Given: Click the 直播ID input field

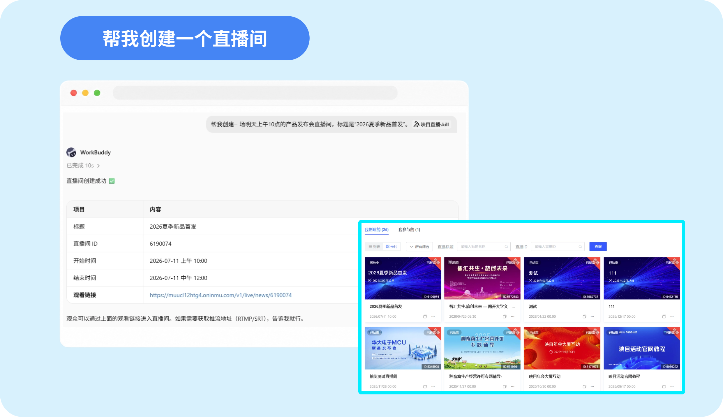Looking at the screenshot, I should [558, 247].
